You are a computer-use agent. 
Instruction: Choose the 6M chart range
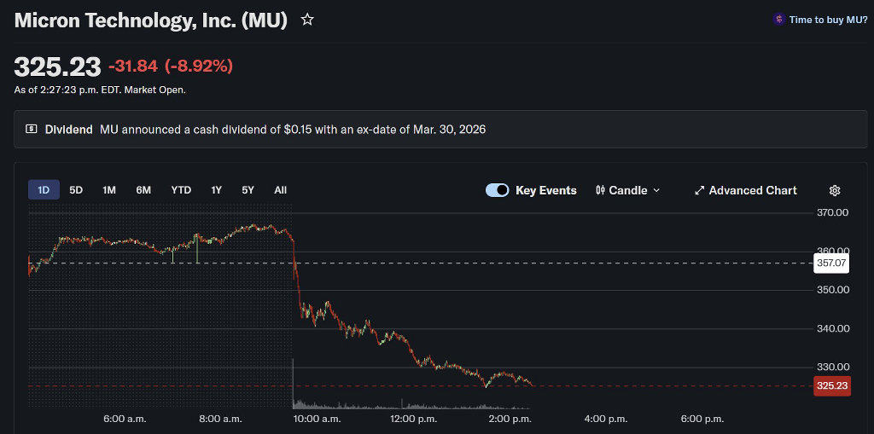point(143,190)
